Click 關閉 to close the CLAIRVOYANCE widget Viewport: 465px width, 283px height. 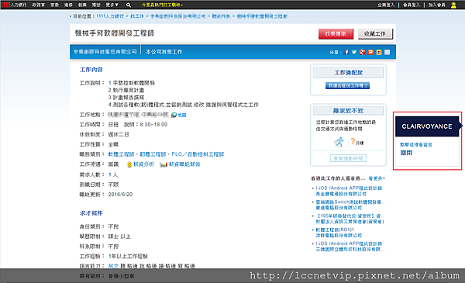(x=406, y=153)
